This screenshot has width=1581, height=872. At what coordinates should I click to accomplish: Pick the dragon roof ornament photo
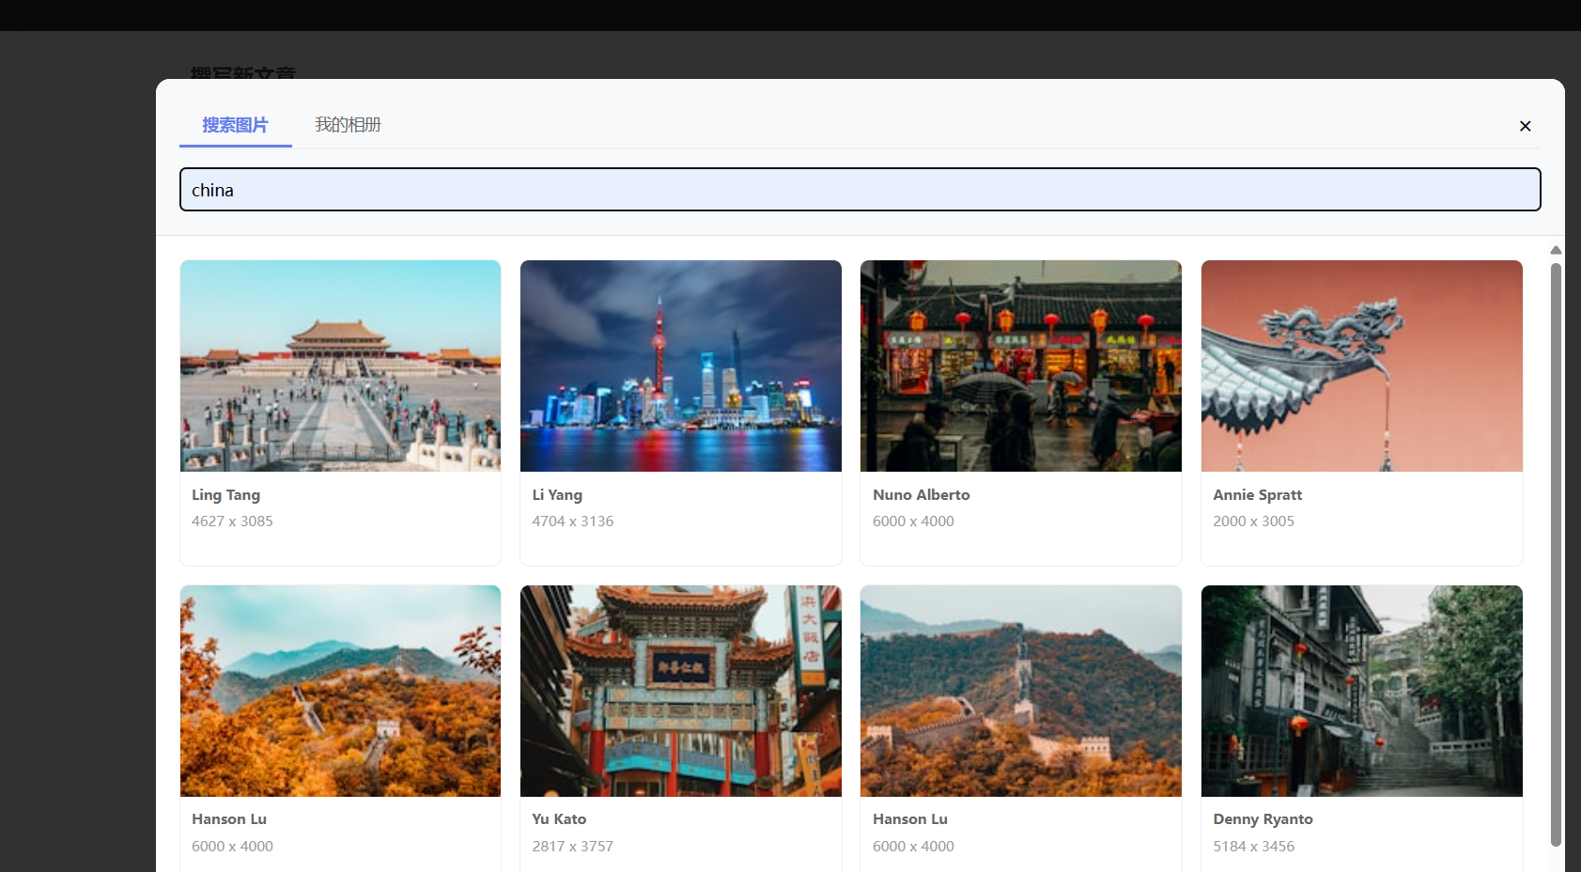pos(1361,366)
